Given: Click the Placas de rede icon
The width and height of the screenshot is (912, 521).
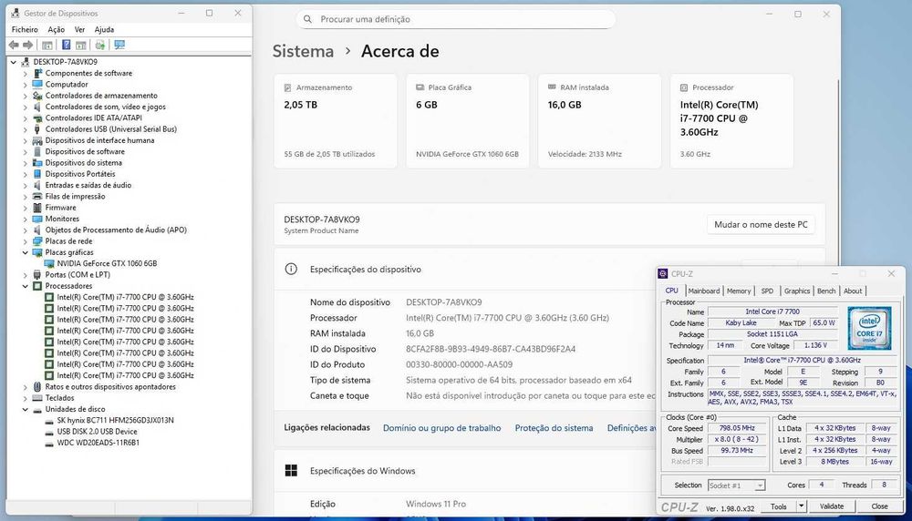Looking at the screenshot, I should 37,241.
